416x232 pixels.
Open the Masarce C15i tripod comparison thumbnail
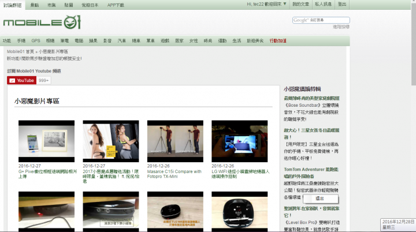point(175,141)
